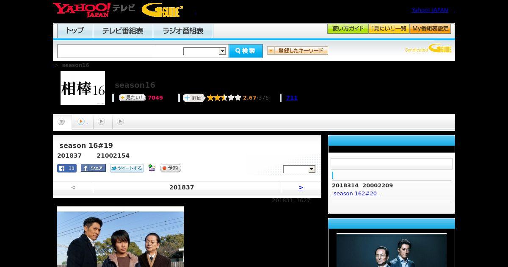Image resolution: width=508 pixels, height=267 pixels.
Task: Click the 予約 recording button
Action: 171,168
